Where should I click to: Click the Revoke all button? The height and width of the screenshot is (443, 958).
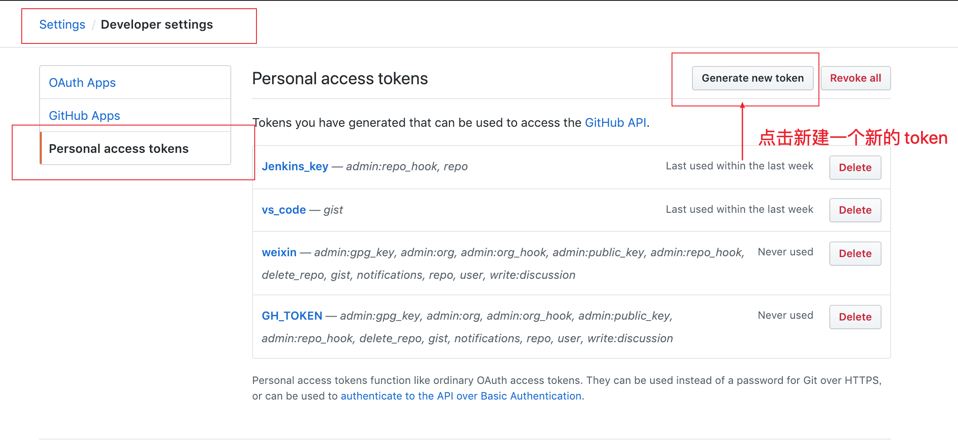click(x=855, y=78)
